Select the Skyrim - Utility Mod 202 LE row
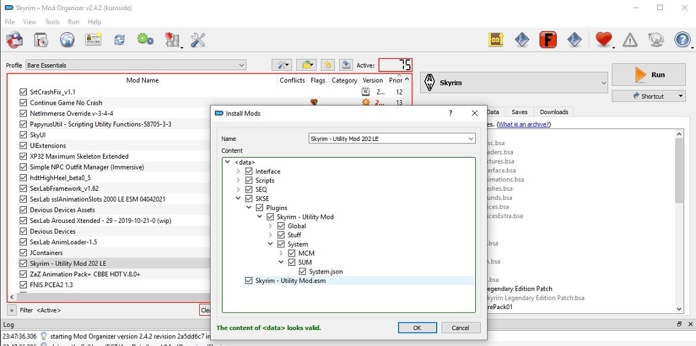The width and height of the screenshot is (696, 346). (115, 263)
